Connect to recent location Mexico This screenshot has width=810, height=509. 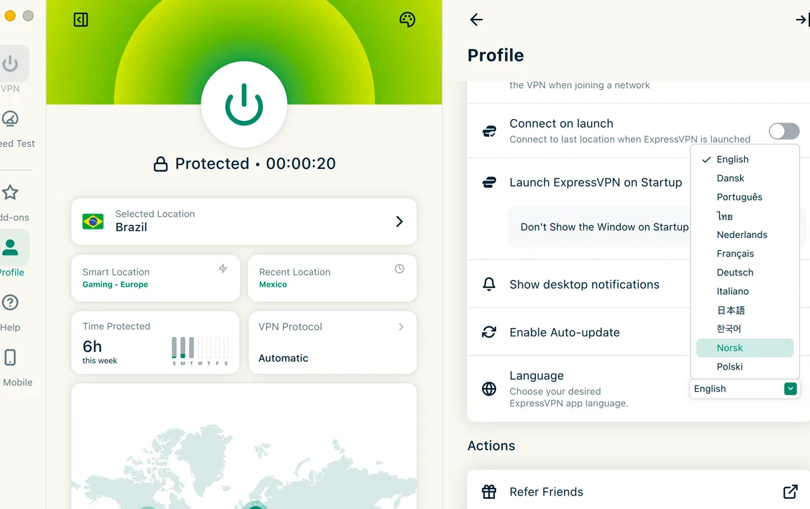273,284
